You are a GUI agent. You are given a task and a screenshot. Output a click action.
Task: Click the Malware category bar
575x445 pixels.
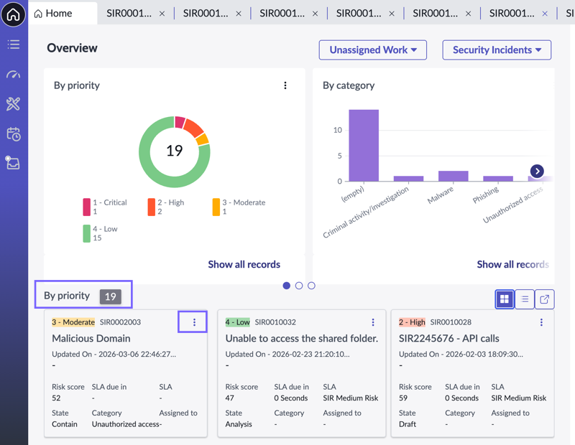click(x=454, y=176)
